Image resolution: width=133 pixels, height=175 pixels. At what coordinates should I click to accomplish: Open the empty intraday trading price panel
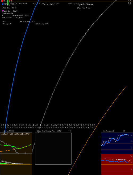53,148
